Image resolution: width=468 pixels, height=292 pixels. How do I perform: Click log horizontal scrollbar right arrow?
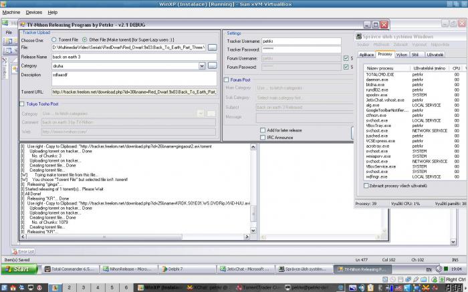pos(247,237)
